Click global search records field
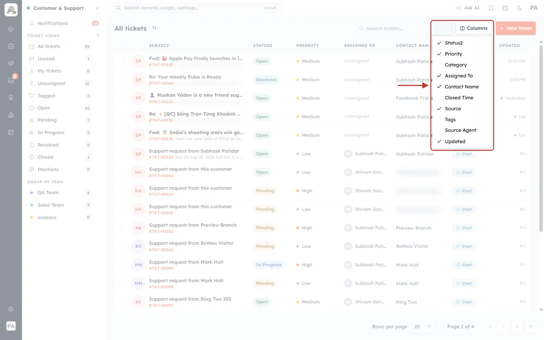The image size is (544, 340). click(197, 8)
